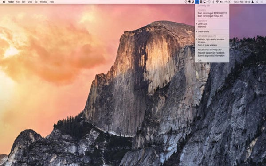Open the Edit menu
The width and height of the screenshot is (266, 166).
pyautogui.click(x=23, y=2)
